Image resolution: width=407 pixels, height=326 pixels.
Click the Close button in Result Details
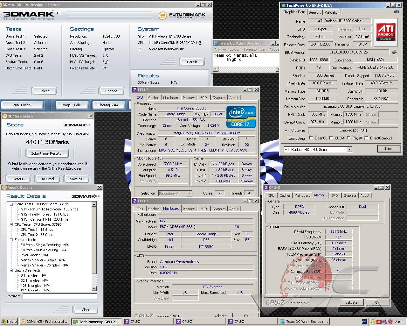coord(86,309)
